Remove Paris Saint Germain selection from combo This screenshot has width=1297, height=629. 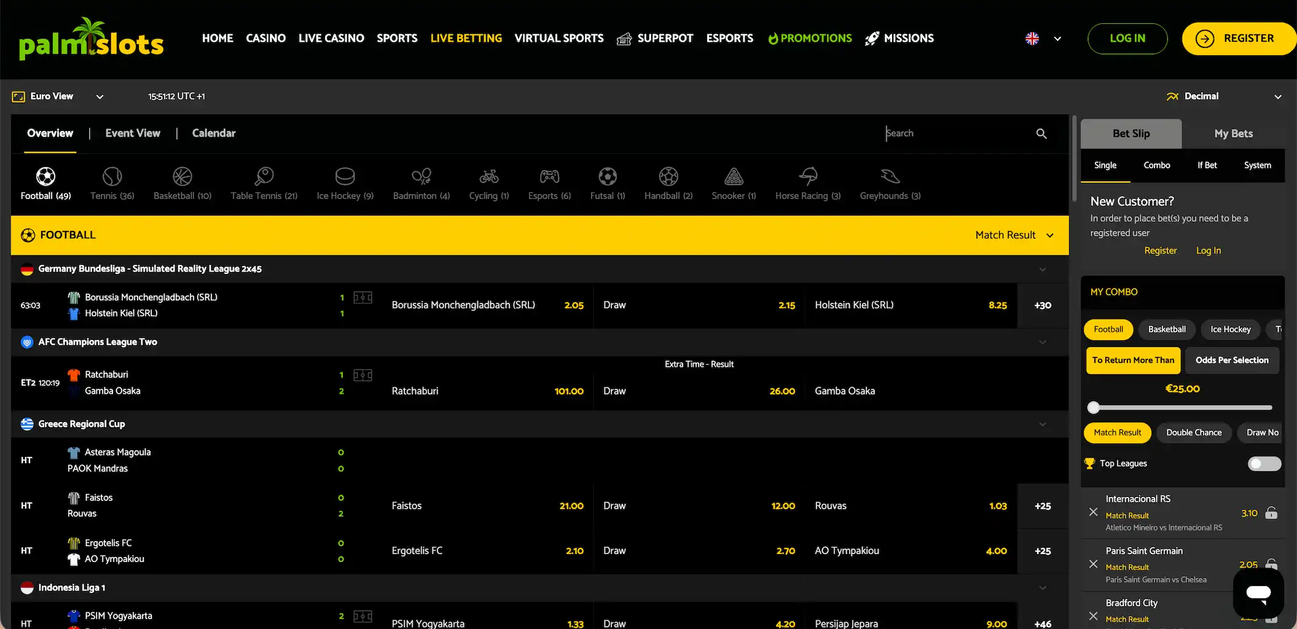pyautogui.click(x=1093, y=564)
